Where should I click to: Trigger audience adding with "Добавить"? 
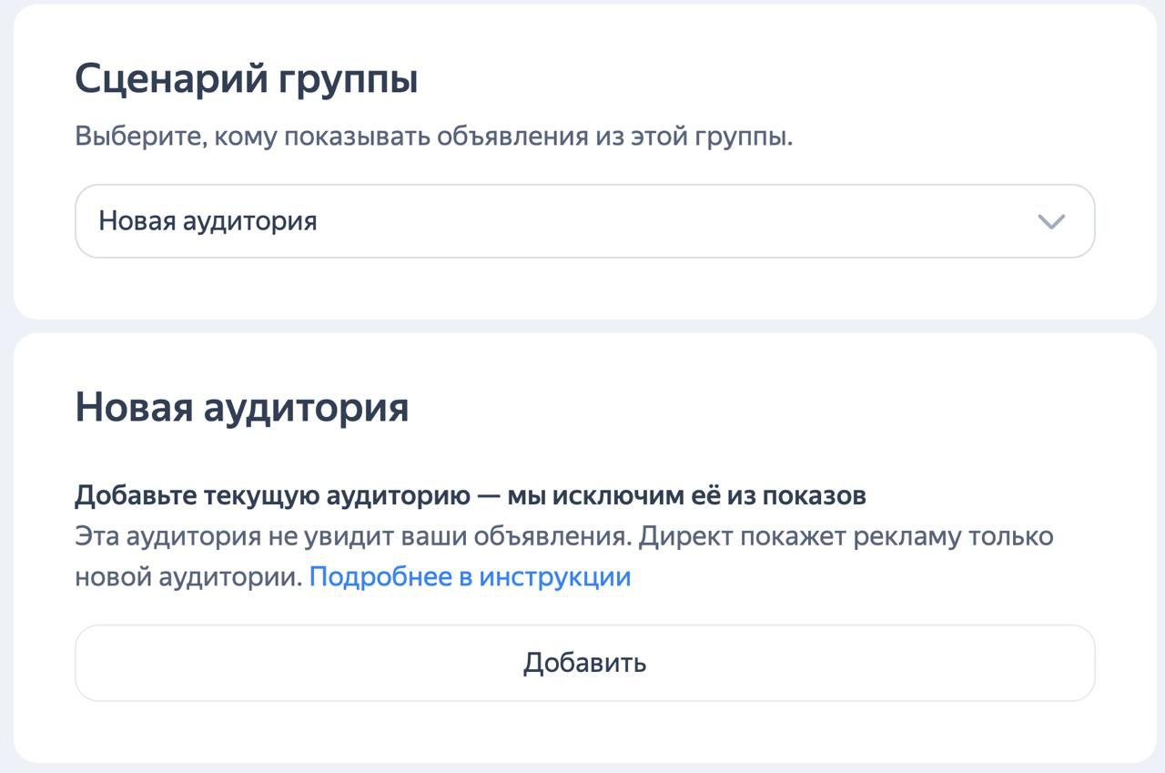[583, 663]
